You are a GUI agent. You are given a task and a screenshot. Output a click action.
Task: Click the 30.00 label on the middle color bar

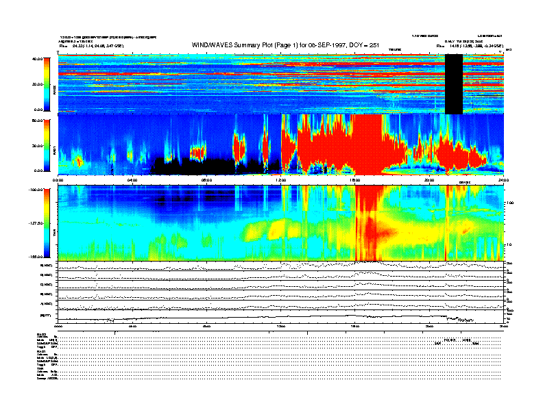point(37,146)
